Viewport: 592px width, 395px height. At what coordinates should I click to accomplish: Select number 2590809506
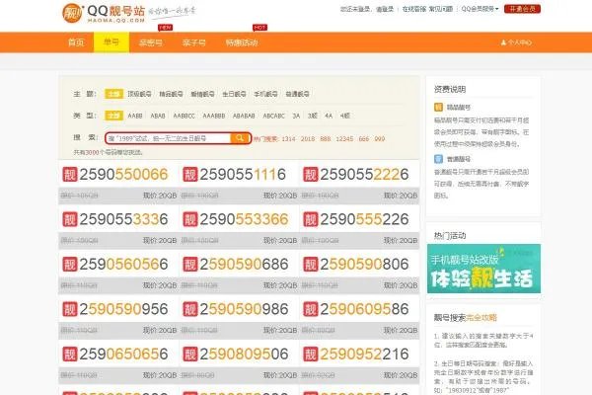click(244, 355)
